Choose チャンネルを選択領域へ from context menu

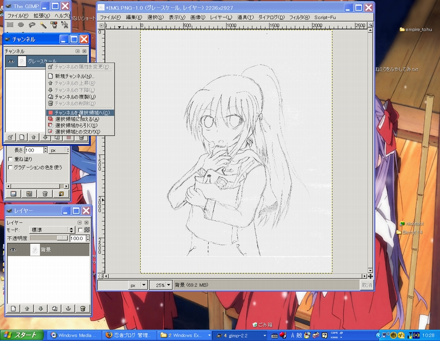coord(80,113)
